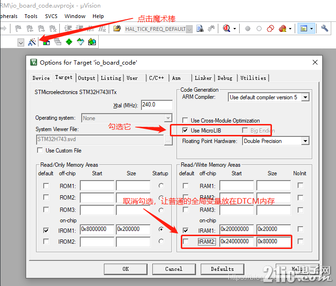Click the IRAM1 Size field
Image resolution: width=336 pixels, height=286 pixels.
tap(274, 229)
